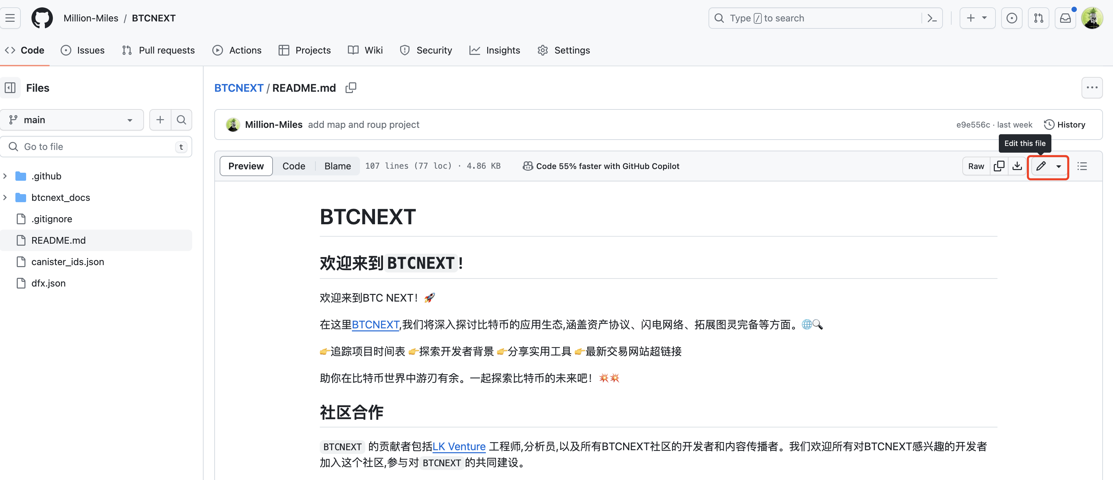Switch file view to Code

pos(294,166)
